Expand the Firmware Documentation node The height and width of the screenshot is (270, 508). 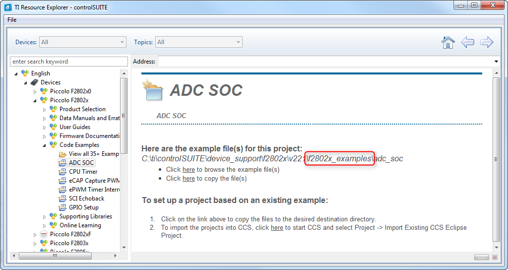44,136
